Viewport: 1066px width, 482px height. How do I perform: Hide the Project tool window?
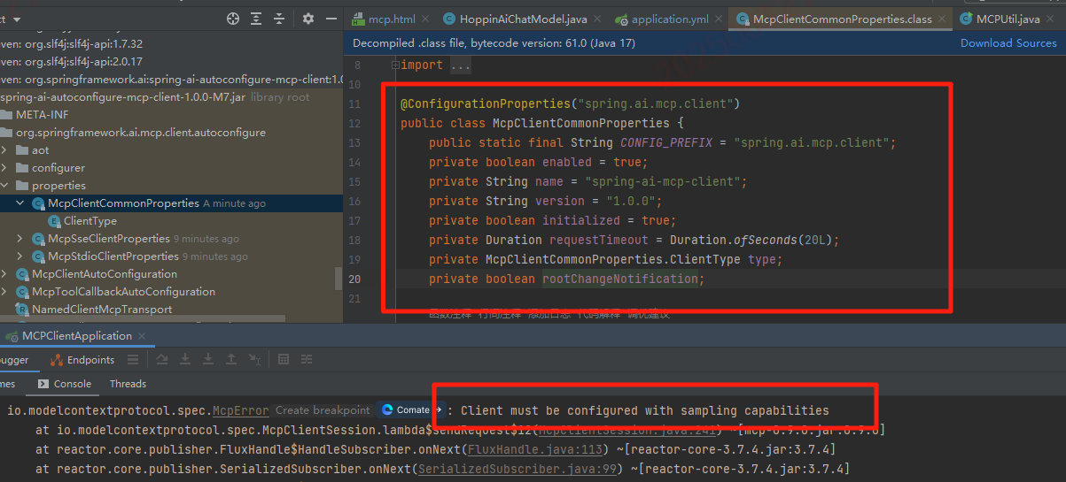(x=330, y=19)
